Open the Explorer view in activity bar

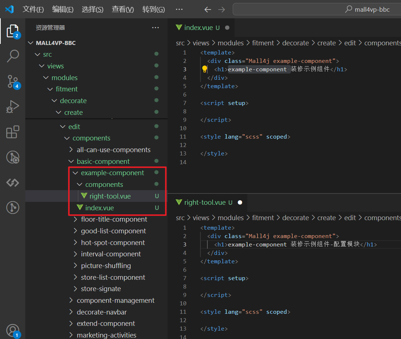12,31
